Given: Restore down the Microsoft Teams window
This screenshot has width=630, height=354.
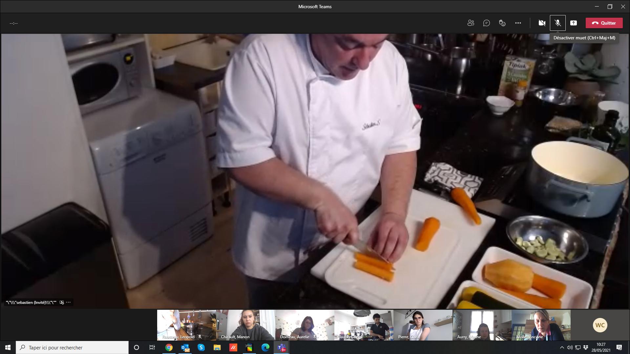Looking at the screenshot, I should point(610,7).
